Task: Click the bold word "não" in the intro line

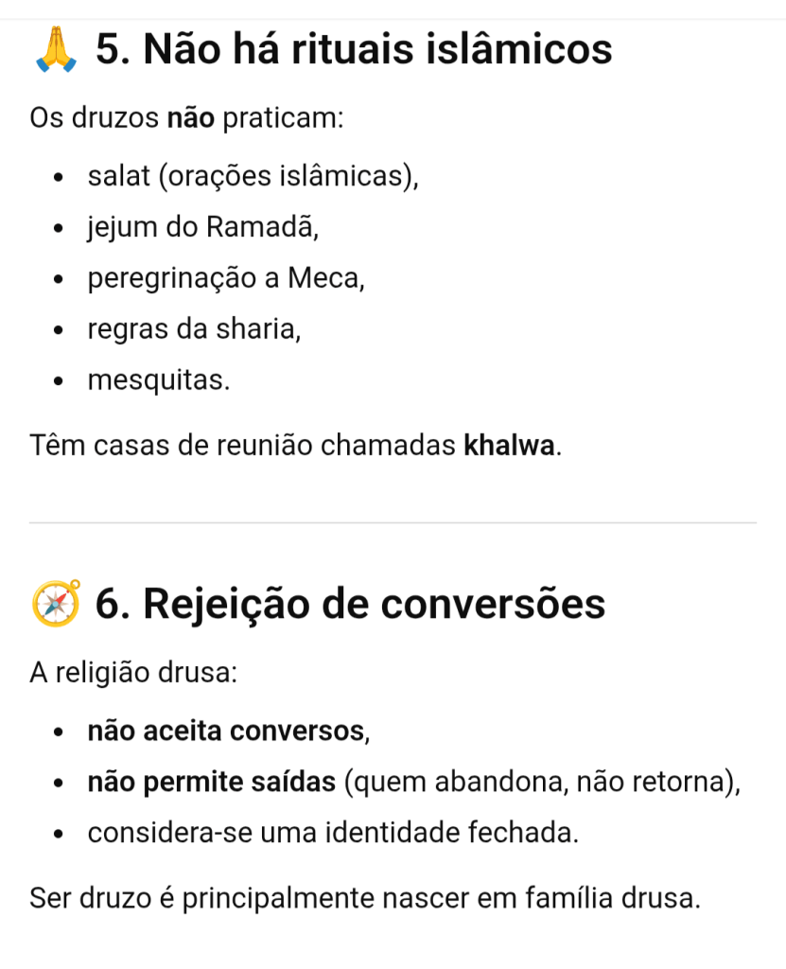Action: click(x=192, y=120)
